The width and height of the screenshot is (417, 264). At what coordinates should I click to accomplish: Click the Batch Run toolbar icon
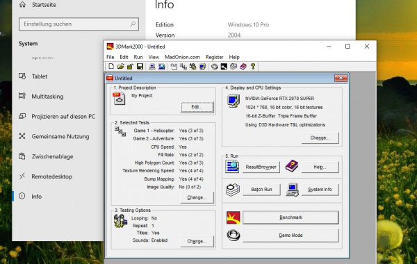click(234, 66)
